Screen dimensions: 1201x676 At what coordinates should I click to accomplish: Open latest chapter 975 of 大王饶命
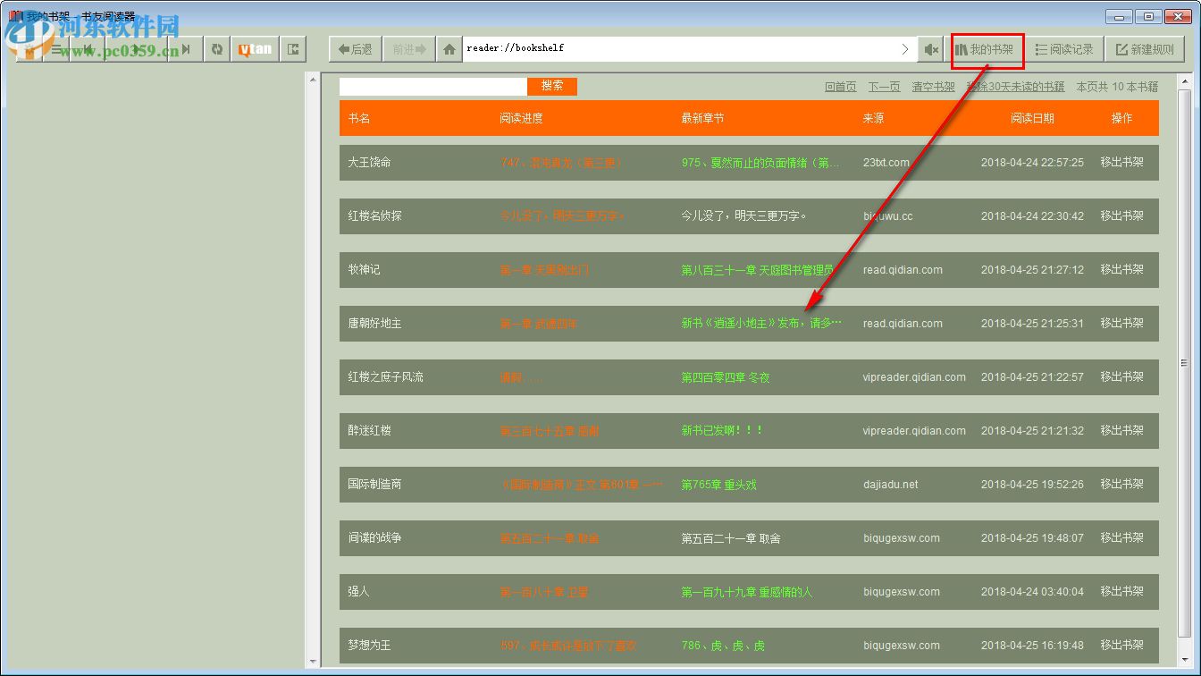pyautogui.click(x=760, y=163)
